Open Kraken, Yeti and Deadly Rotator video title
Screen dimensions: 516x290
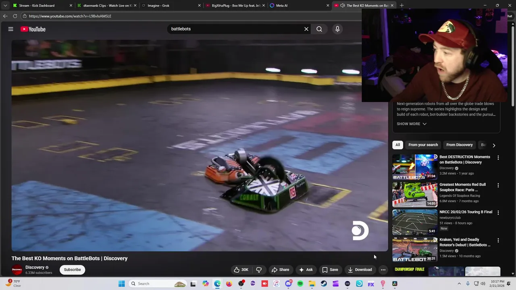(465, 242)
